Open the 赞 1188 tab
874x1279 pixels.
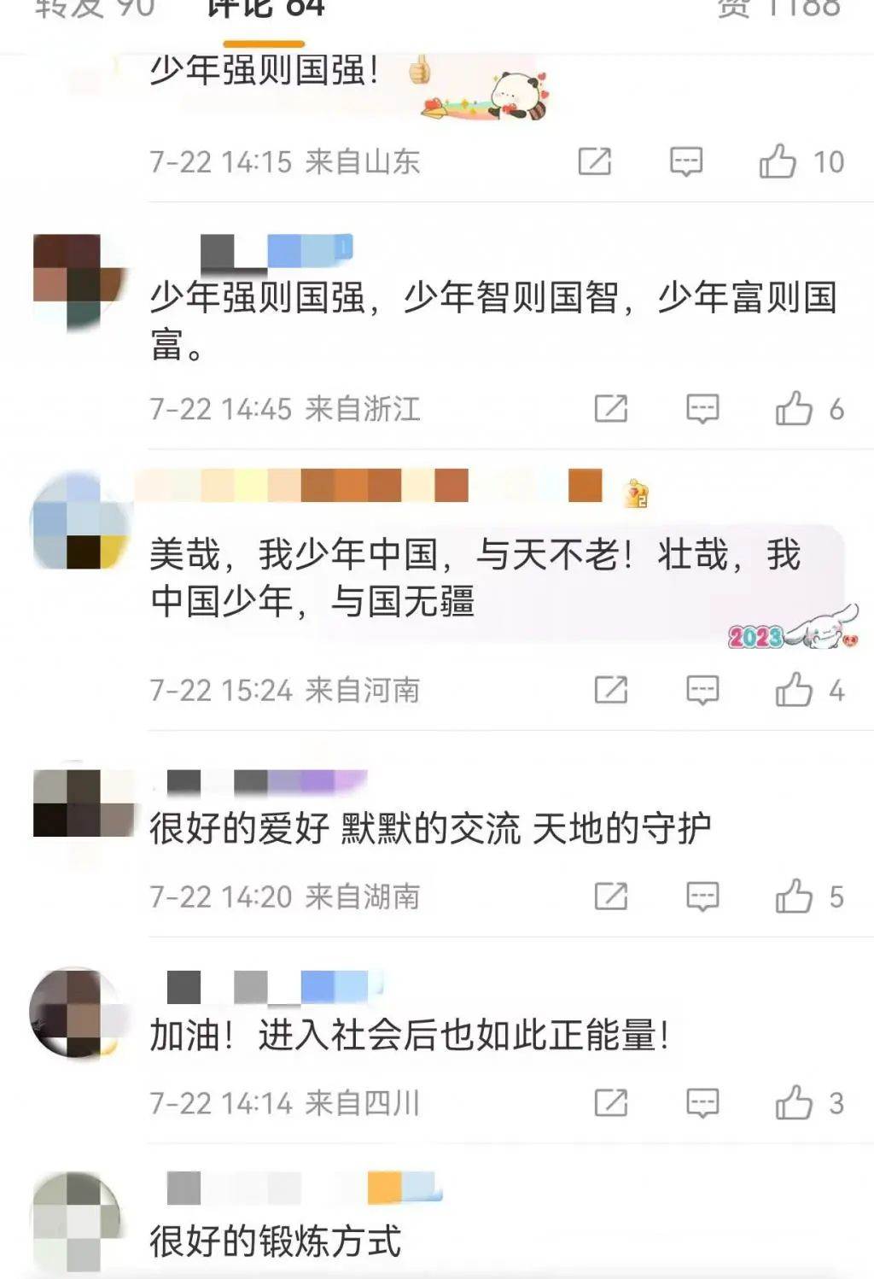778,9
